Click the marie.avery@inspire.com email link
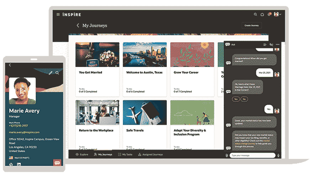This screenshot has height=181, width=316. pyautogui.click(x=24, y=132)
